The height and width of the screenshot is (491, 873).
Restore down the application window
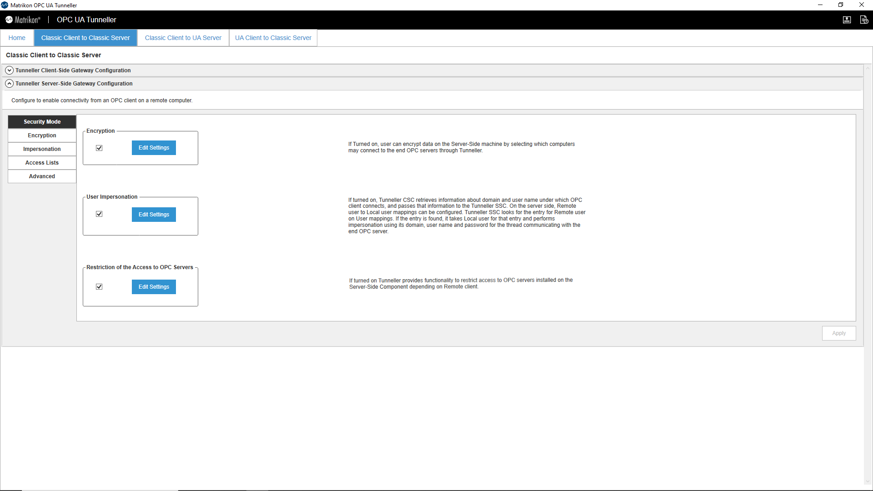(x=841, y=5)
